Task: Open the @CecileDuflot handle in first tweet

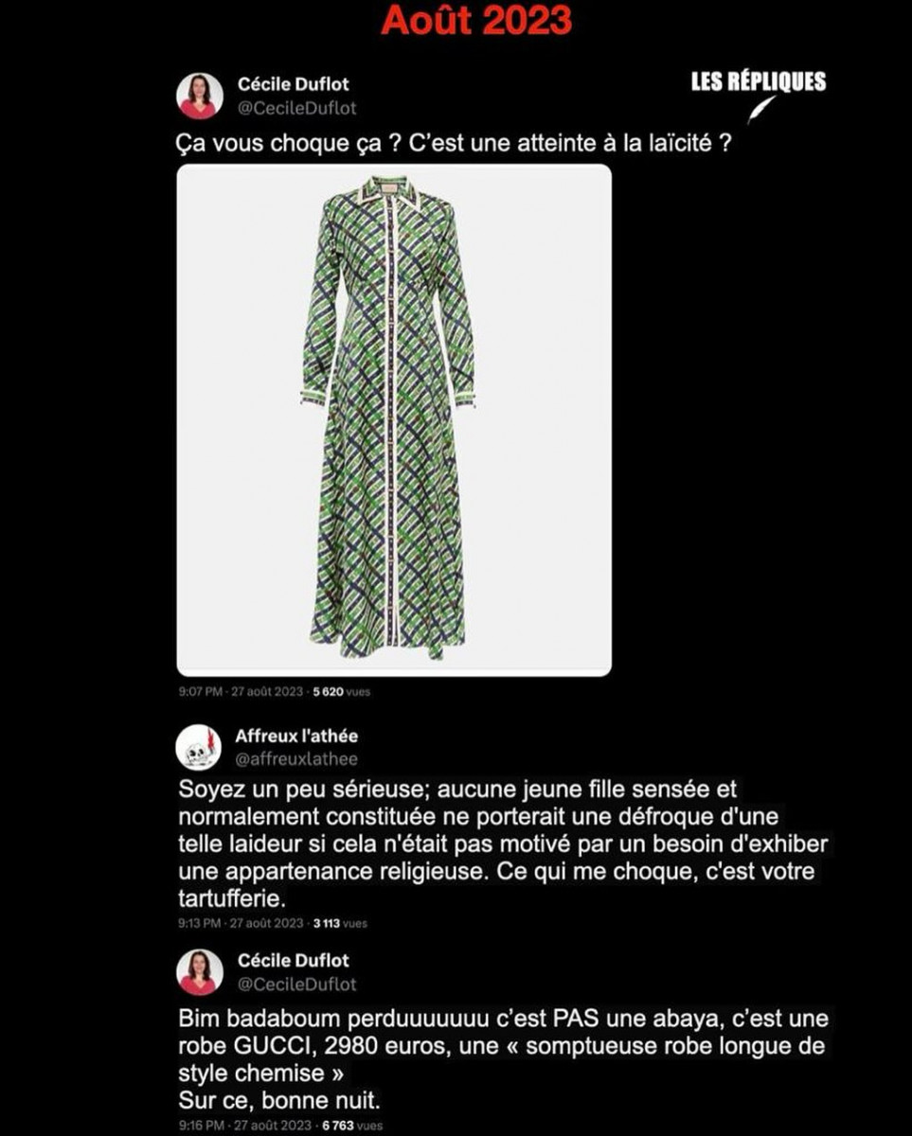Action: coord(297,109)
